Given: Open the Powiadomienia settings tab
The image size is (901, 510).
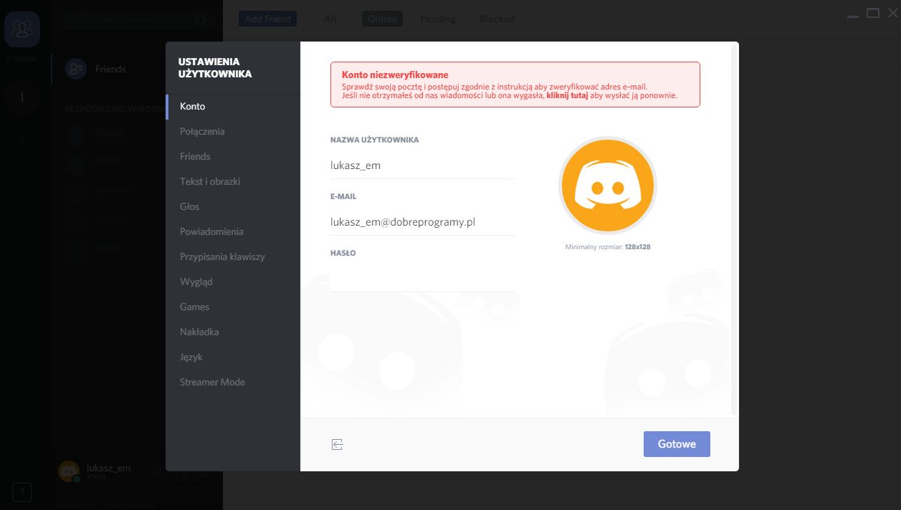Looking at the screenshot, I should click(x=233, y=231).
